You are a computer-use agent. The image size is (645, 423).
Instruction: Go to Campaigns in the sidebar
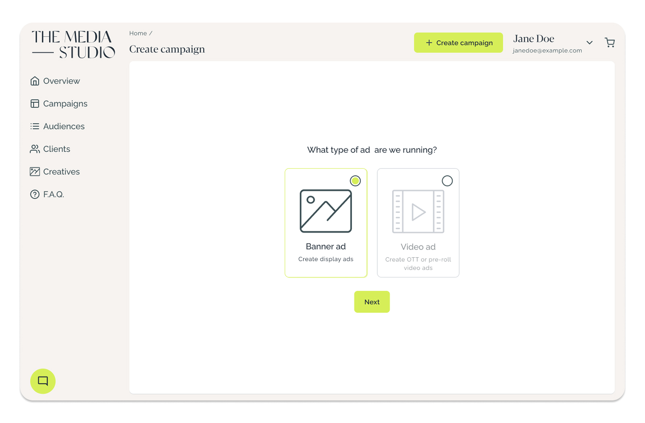pos(59,104)
